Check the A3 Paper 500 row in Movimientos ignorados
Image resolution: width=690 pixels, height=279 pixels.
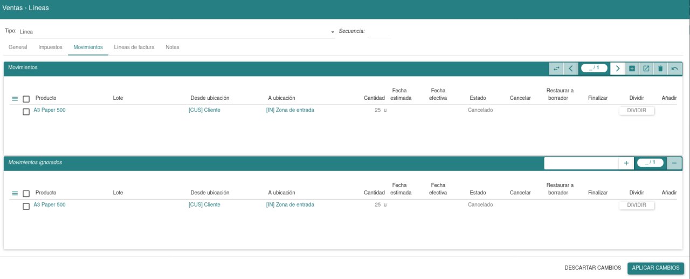coord(26,206)
